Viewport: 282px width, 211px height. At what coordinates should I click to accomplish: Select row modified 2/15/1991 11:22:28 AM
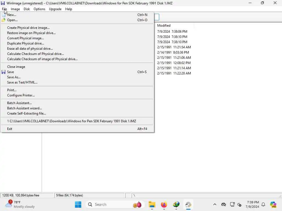tap(174, 73)
